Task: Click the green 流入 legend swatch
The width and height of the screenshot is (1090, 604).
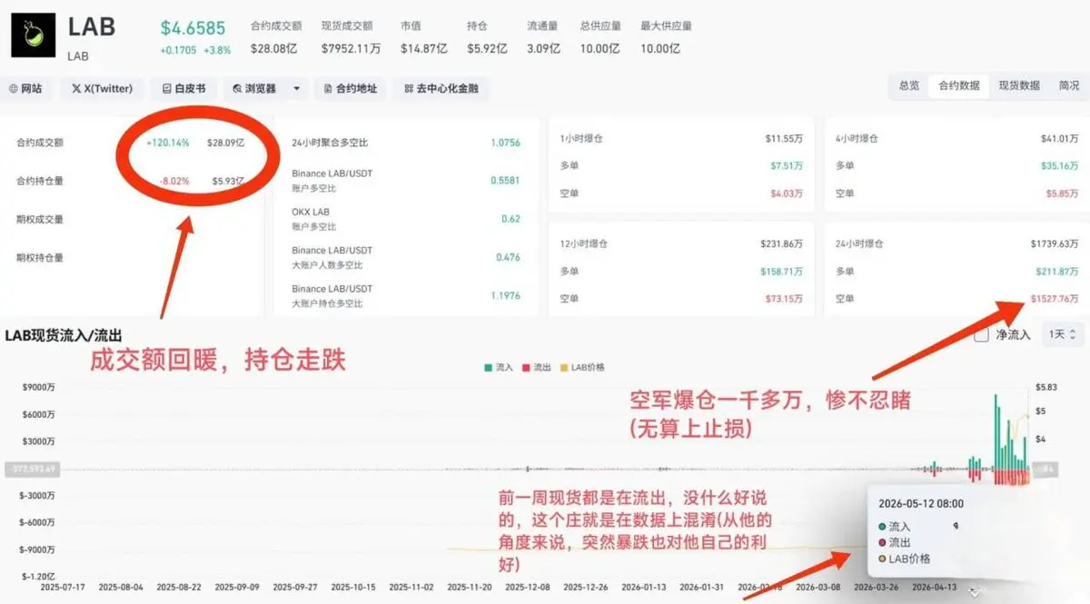Action: [488, 367]
